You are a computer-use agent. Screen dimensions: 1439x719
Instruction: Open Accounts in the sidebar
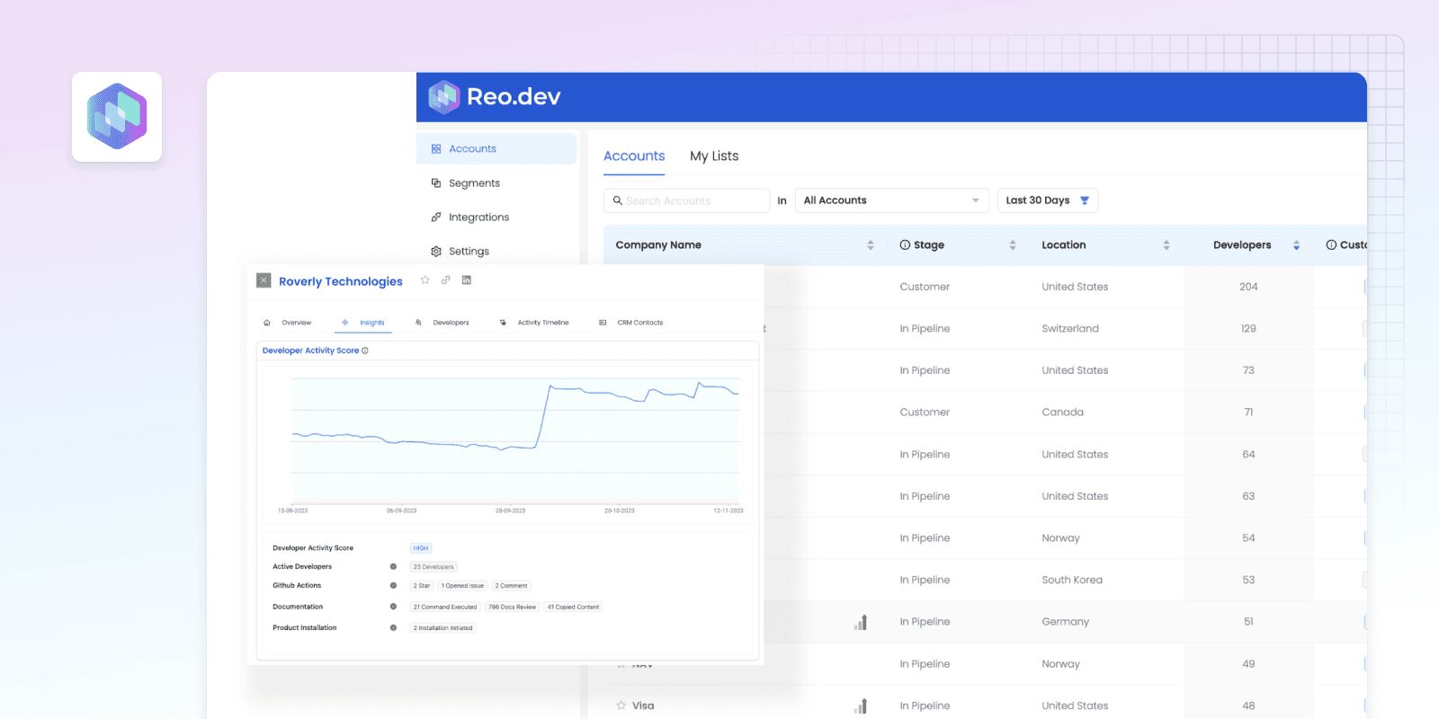[x=496, y=149]
